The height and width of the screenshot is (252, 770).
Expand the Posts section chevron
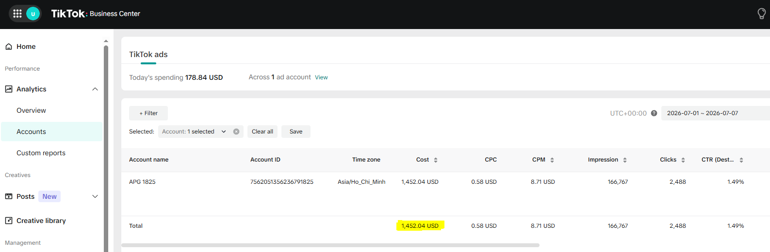[x=95, y=196]
